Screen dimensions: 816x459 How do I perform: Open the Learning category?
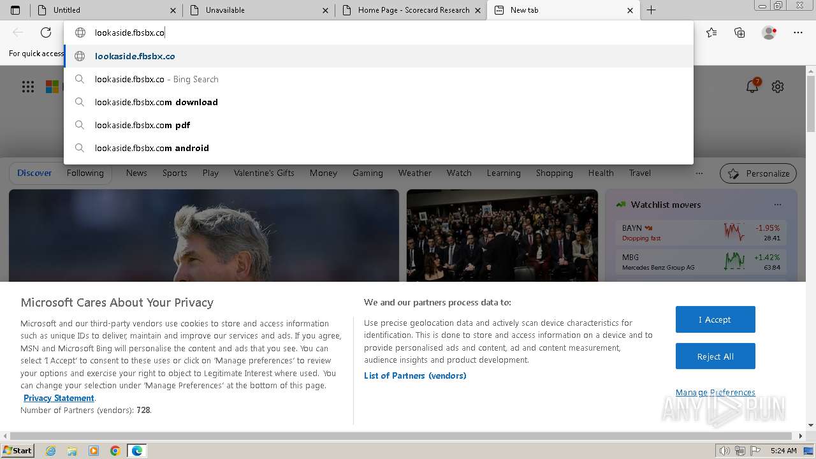coord(504,173)
